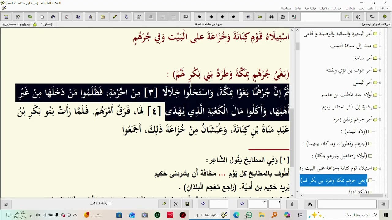
Task: Go to the next page arrow in toolbar
Action: click(x=222, y=17)
